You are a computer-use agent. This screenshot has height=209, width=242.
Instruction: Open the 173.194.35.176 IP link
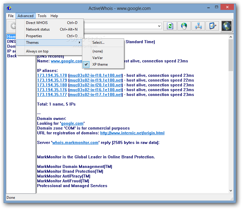52,90
